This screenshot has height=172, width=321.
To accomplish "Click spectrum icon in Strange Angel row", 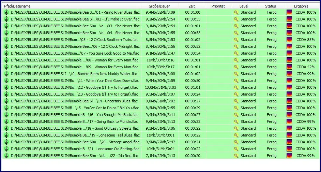I will [x=289, y=142].
